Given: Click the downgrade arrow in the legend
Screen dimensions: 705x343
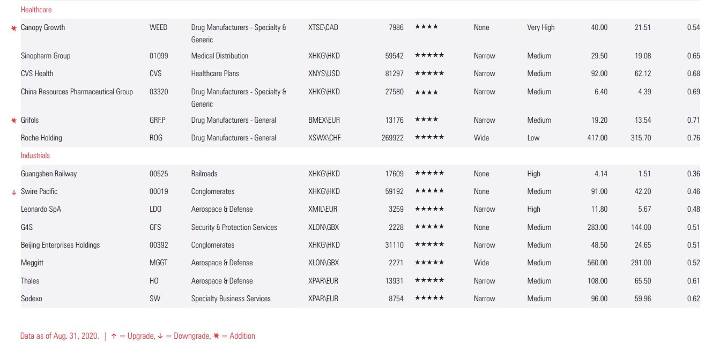Looking at the screenshot, I should (160, 336).
